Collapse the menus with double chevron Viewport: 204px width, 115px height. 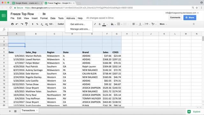194,24
